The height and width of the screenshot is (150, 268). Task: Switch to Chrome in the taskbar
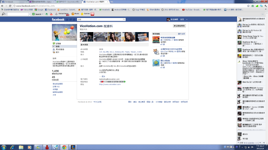[x=64, y=147]
